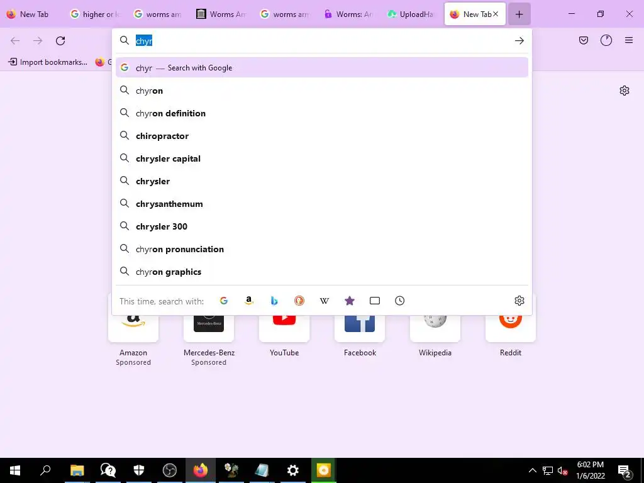This screenshot has height=483, width=644.
Task: Search this time with Wikipedia icon
Action: [325, 301]
